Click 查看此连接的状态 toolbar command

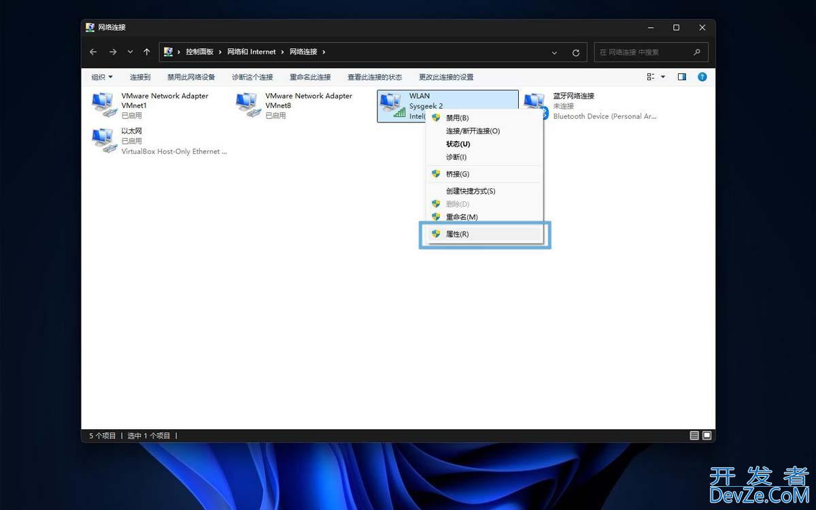(375, 78)
